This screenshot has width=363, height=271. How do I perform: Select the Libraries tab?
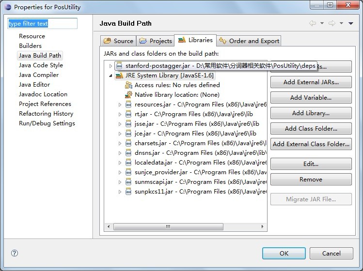coord(195,40)
